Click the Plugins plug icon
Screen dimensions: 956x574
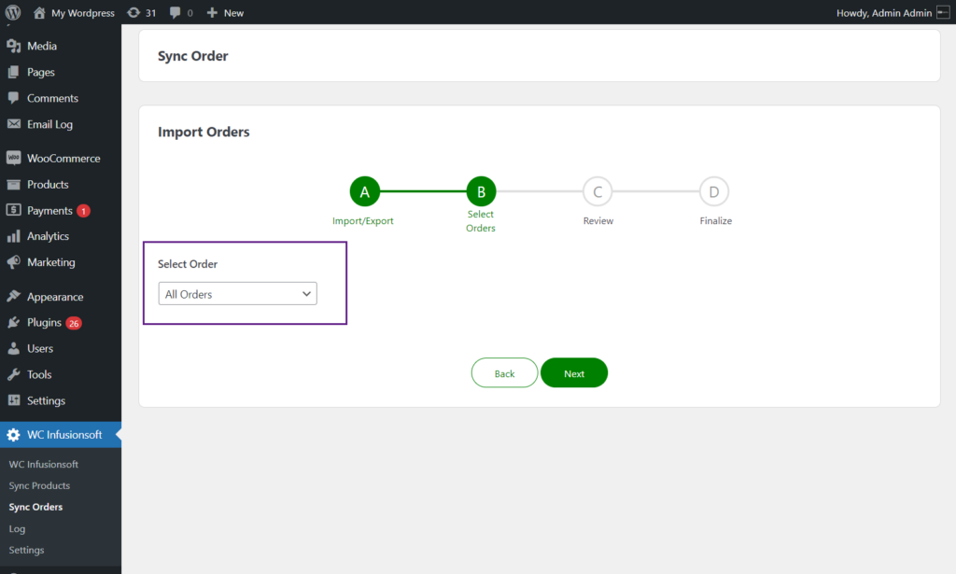point(13,322)
